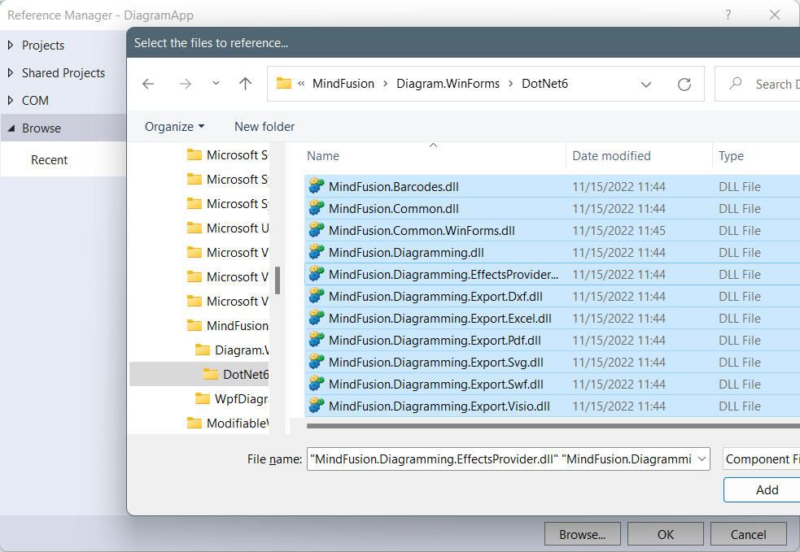Click into the File name field

point(500,459)
